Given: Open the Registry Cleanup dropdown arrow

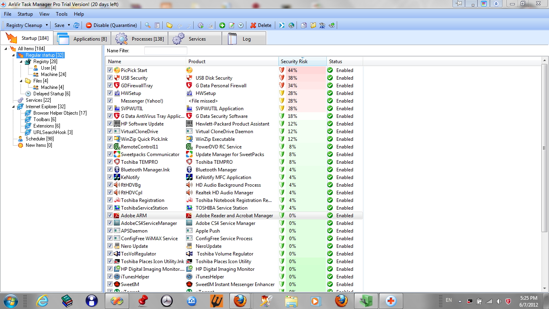Looking at the screenshot, I should 47,25.
